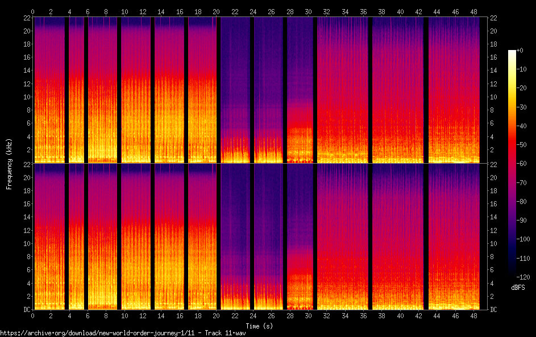Click the dBFS label below color scale

point(518,288)
